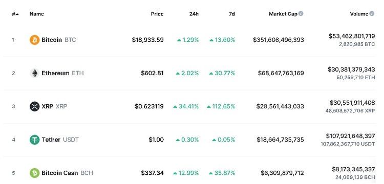Screen dimensions: 384x184
Task: Open the Bitcoin Cash BCH name link
Action: click(68, 173)
